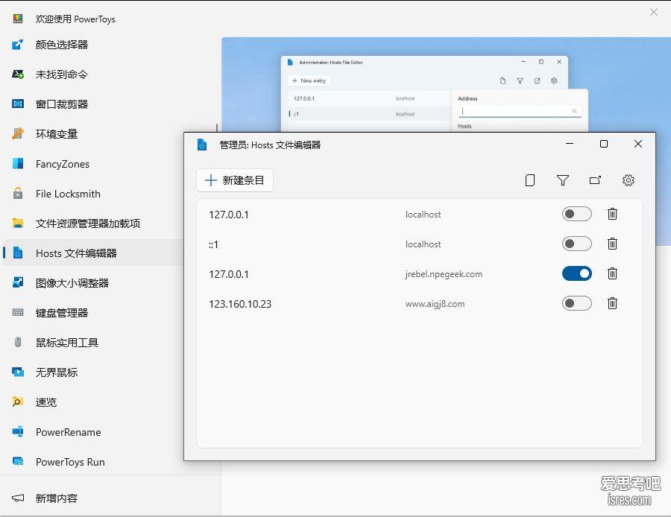The width and height of the screenshot is (671, 517).
Task: Click the Image Resizer sidebar icon
Action: point(18,282)
